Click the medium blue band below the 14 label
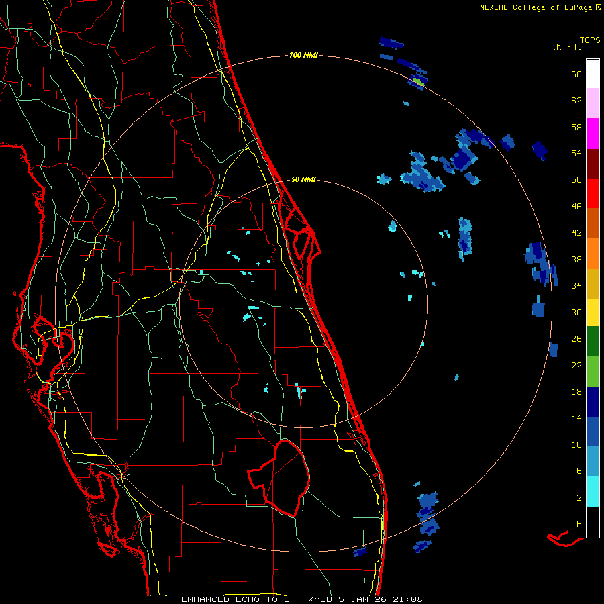Image resolution: width=604 pixels, height=604 pixels. click(x=593, y=432)
